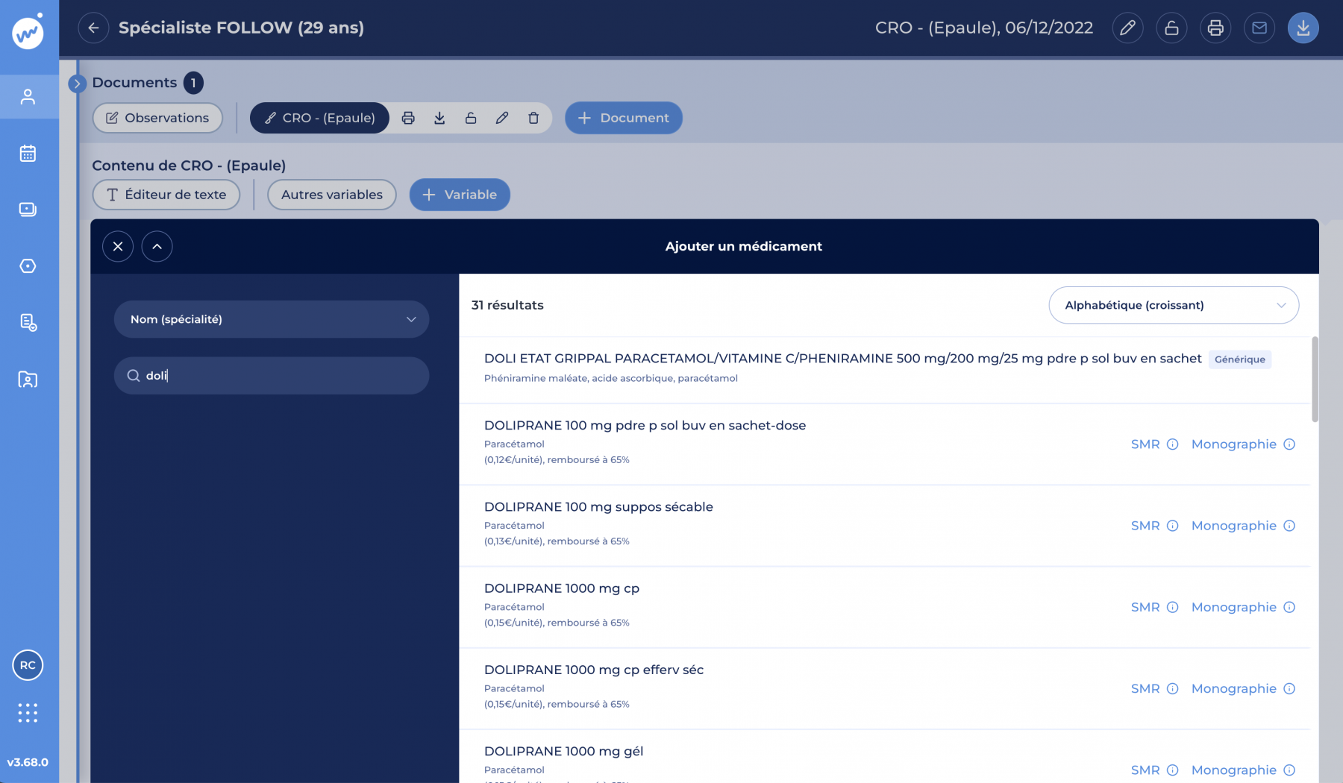This screenshot has height=783, width=1343.
Task: Delete CRO document using trash icon
Action: coord(533,118)
